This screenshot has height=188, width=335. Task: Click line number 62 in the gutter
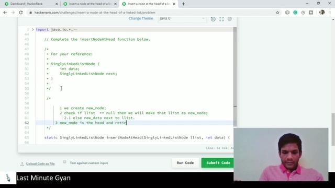[27, 123]
